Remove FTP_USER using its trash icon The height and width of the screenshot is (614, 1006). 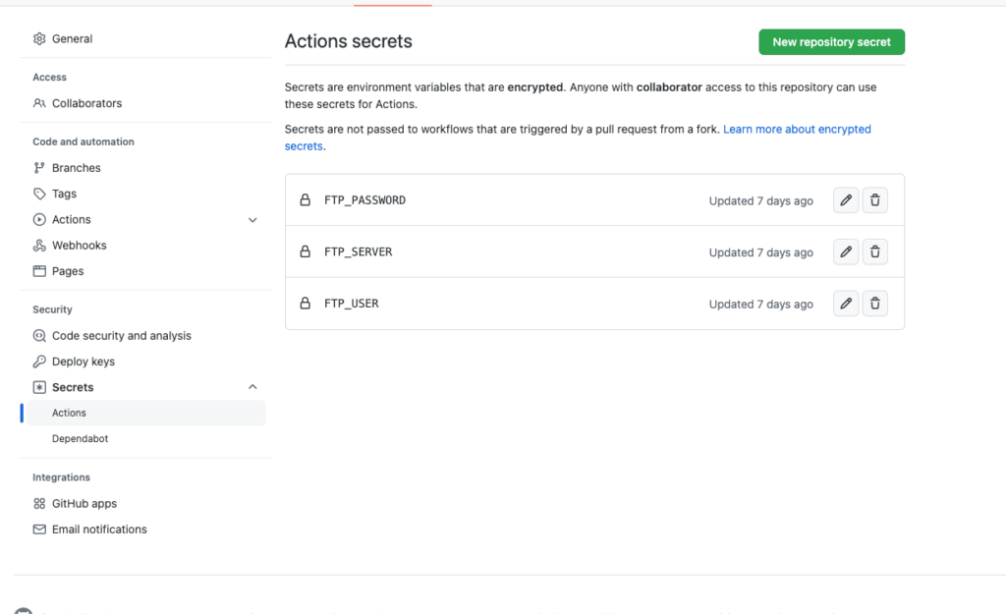[874, 304]
